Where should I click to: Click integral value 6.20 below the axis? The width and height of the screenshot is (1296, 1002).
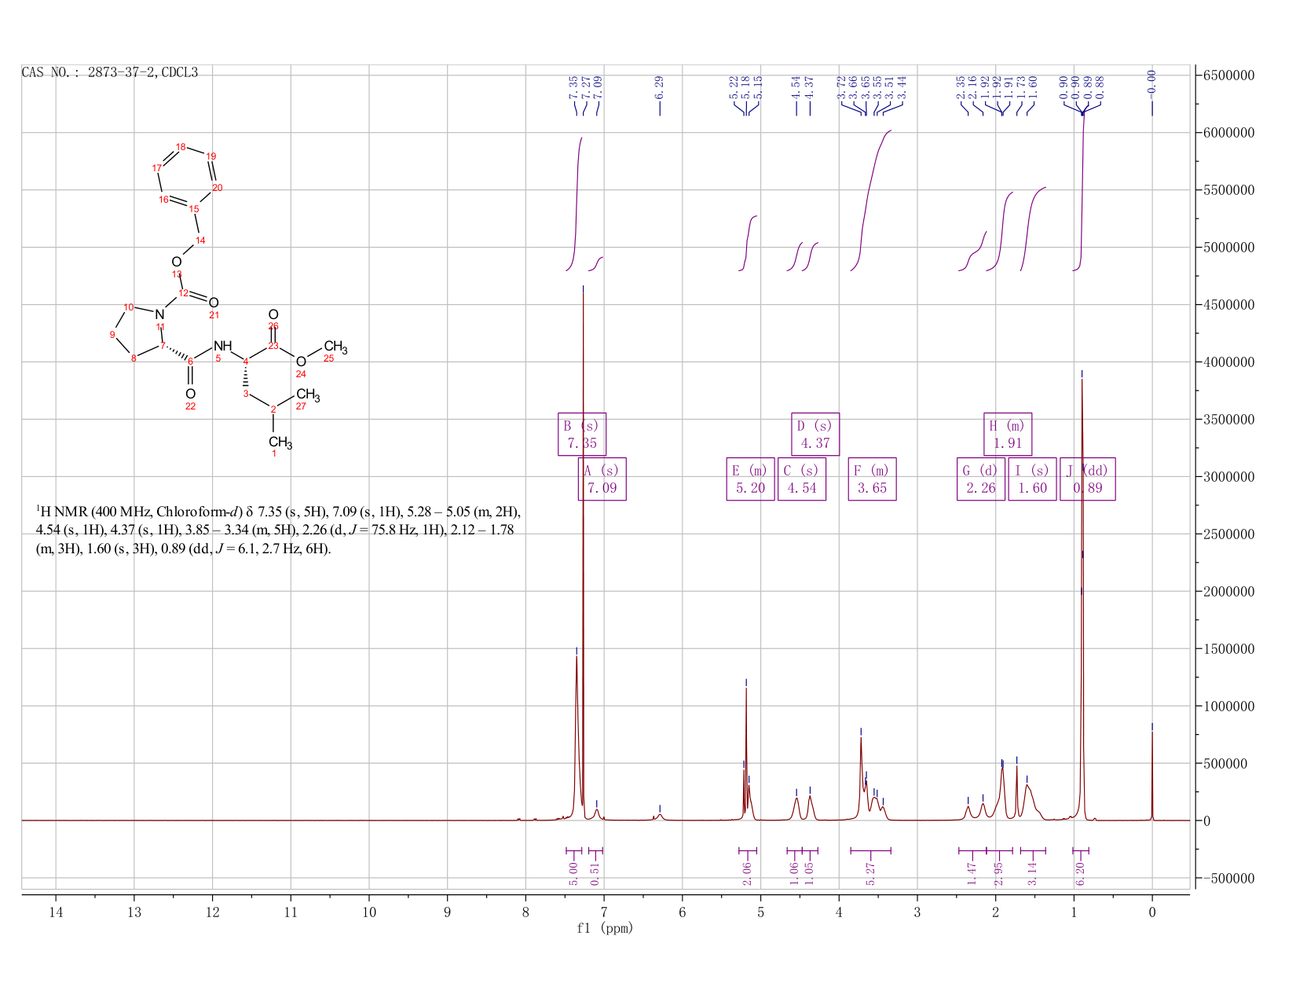coord(1080,873)
